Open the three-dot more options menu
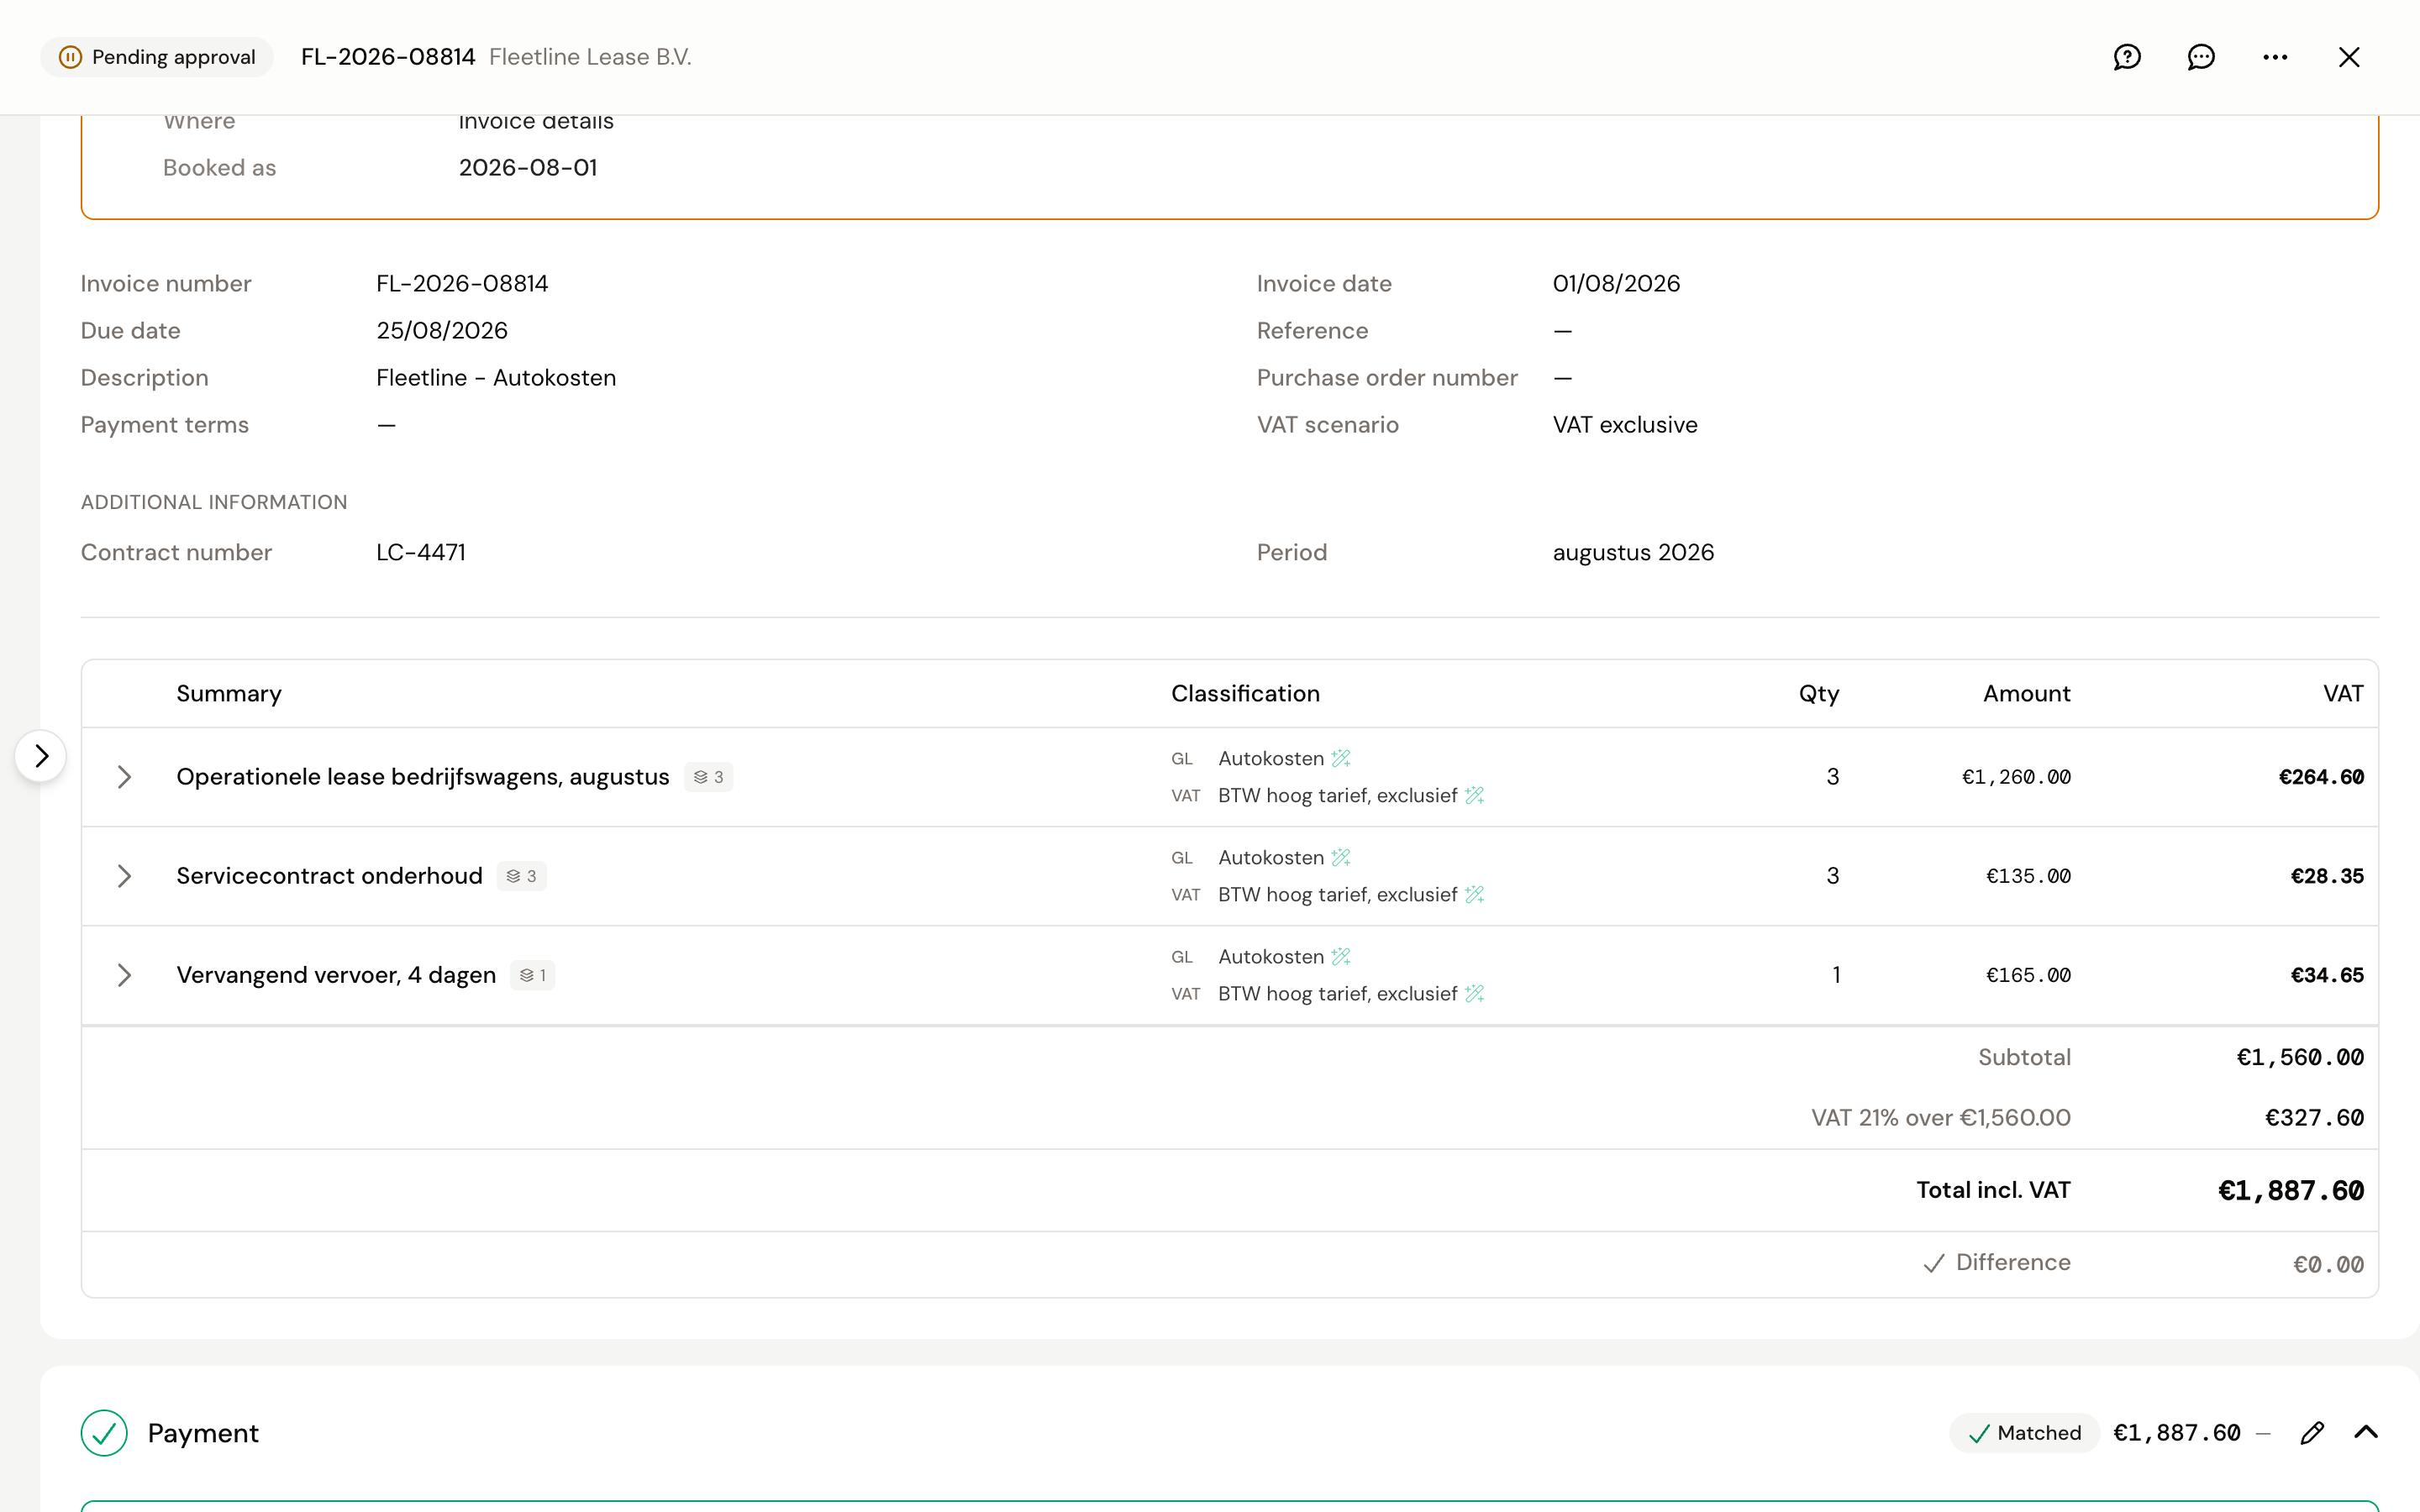Viewport: 2420px width, 1512px height. tap(2275, 57)
